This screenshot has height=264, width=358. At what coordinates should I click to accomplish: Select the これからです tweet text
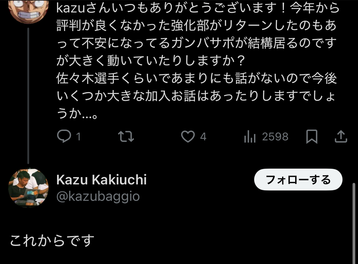click(x=52, y=241)
